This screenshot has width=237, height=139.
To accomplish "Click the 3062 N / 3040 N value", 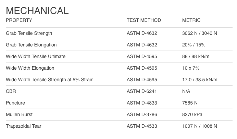I will 200,33.
